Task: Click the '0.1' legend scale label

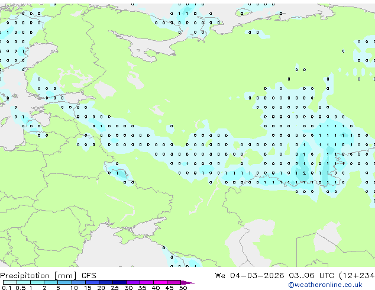Action: (x=7, y=288)
